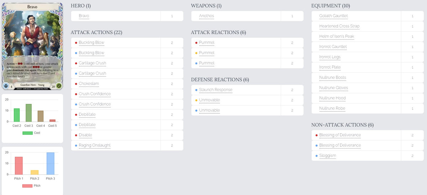Viewport: 427px width, 195px height.
Task: Open the red Crush Confidence card link
Action: [x=95, y=94]
